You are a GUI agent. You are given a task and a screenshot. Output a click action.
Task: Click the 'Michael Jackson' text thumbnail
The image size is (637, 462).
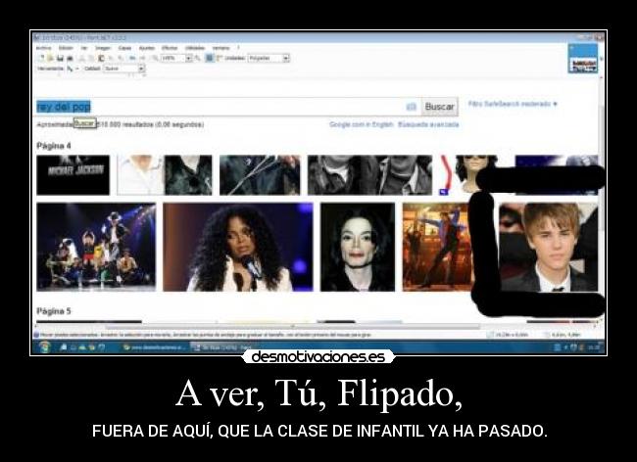click(73, 175)
